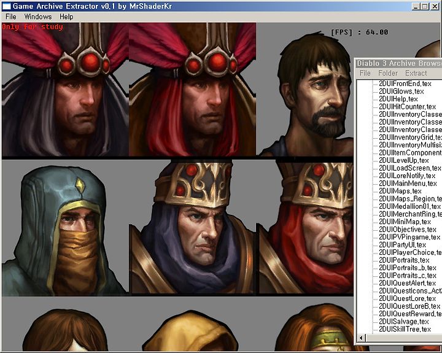Viewport: 442px width, 353px height.
Task: Select 2DUILoadScreen.tex entry
Action: click(410, 168)
